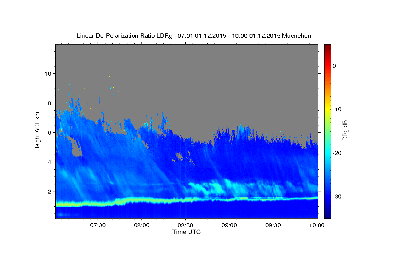Image resolution: width=393 pixels, height=262 pixels.
Task: Click the height axis value 8
Action: 49,103
